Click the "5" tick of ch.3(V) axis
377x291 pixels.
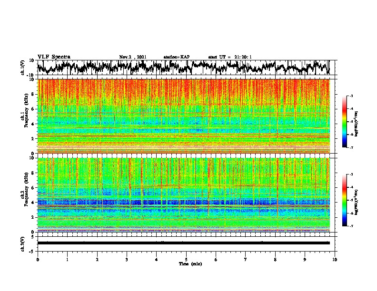(x=33, y=237)
